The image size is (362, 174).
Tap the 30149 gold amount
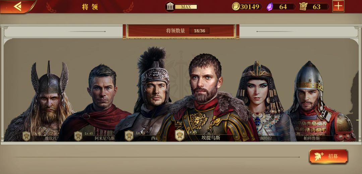point(250,7)
